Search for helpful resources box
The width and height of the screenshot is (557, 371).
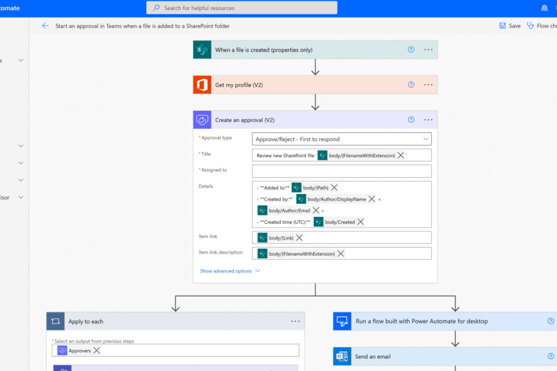(x=241, y=8)
